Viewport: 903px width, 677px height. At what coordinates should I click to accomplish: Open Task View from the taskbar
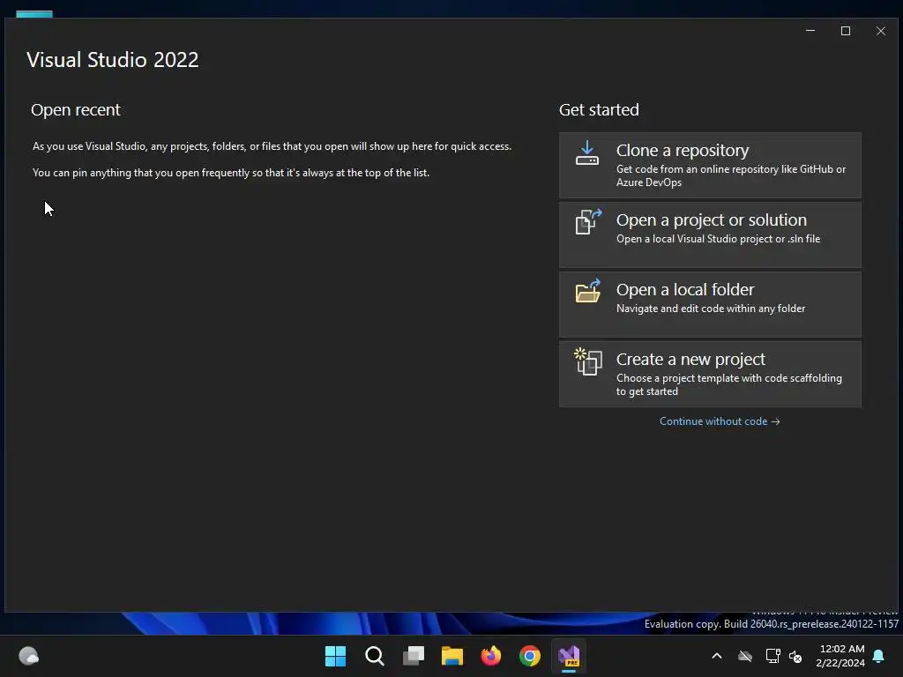414,656
